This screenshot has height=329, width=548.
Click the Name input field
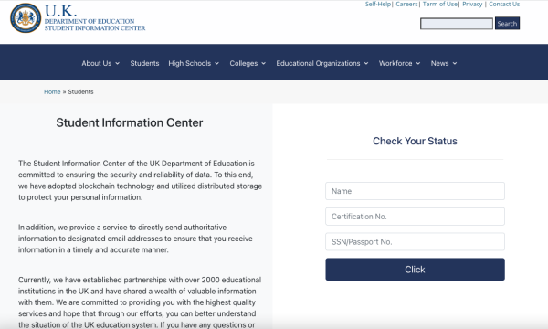click(415, 191)
